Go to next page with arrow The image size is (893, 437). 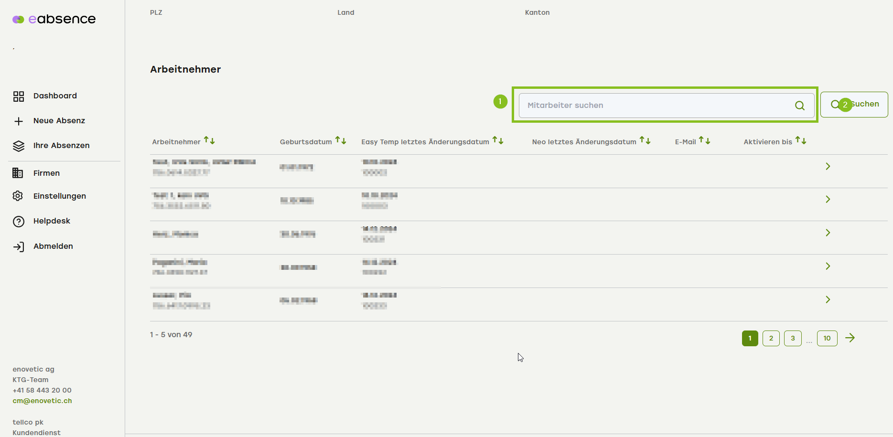(x=850, y=338)
